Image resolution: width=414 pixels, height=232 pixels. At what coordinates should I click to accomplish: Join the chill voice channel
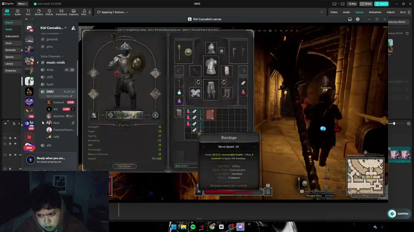(49, 77)
